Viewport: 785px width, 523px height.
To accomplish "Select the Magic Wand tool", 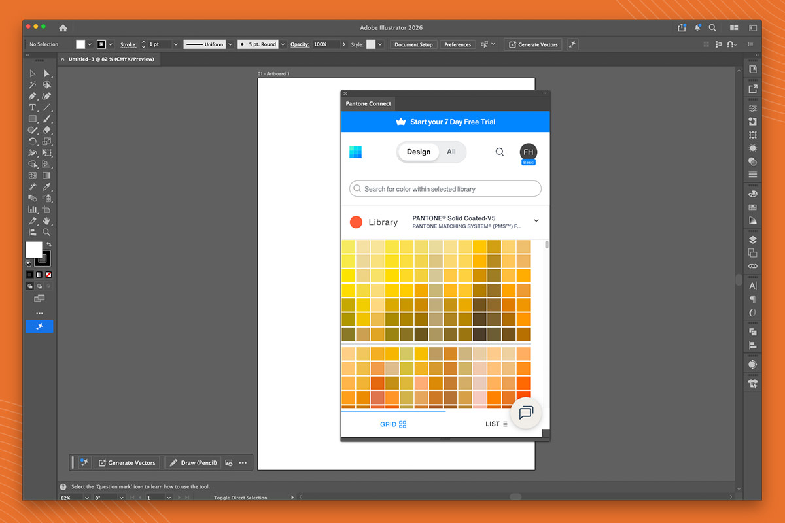I will (32, 85).
